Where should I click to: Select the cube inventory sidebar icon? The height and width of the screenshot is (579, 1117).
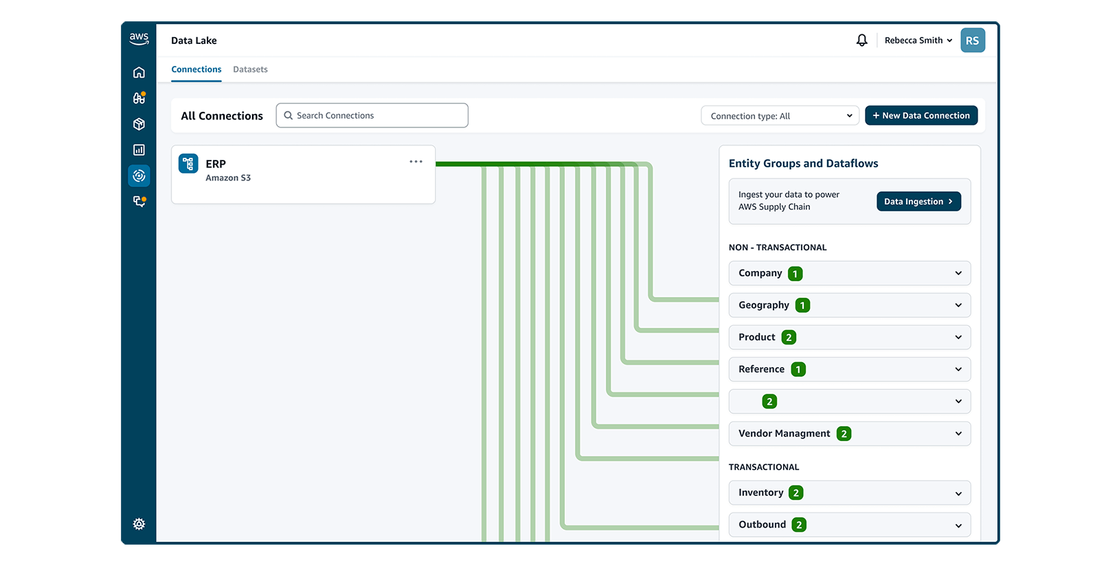(x=139, y=124)
